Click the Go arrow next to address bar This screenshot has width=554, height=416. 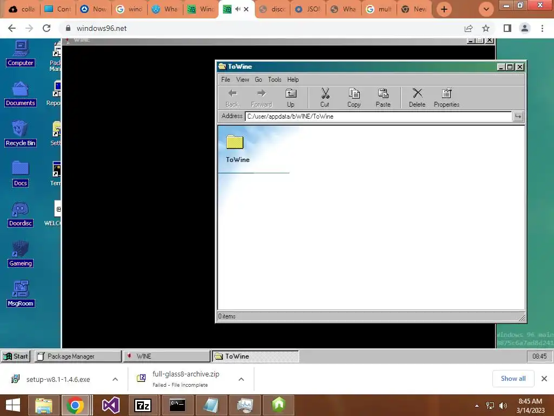(x=518, y=116)
